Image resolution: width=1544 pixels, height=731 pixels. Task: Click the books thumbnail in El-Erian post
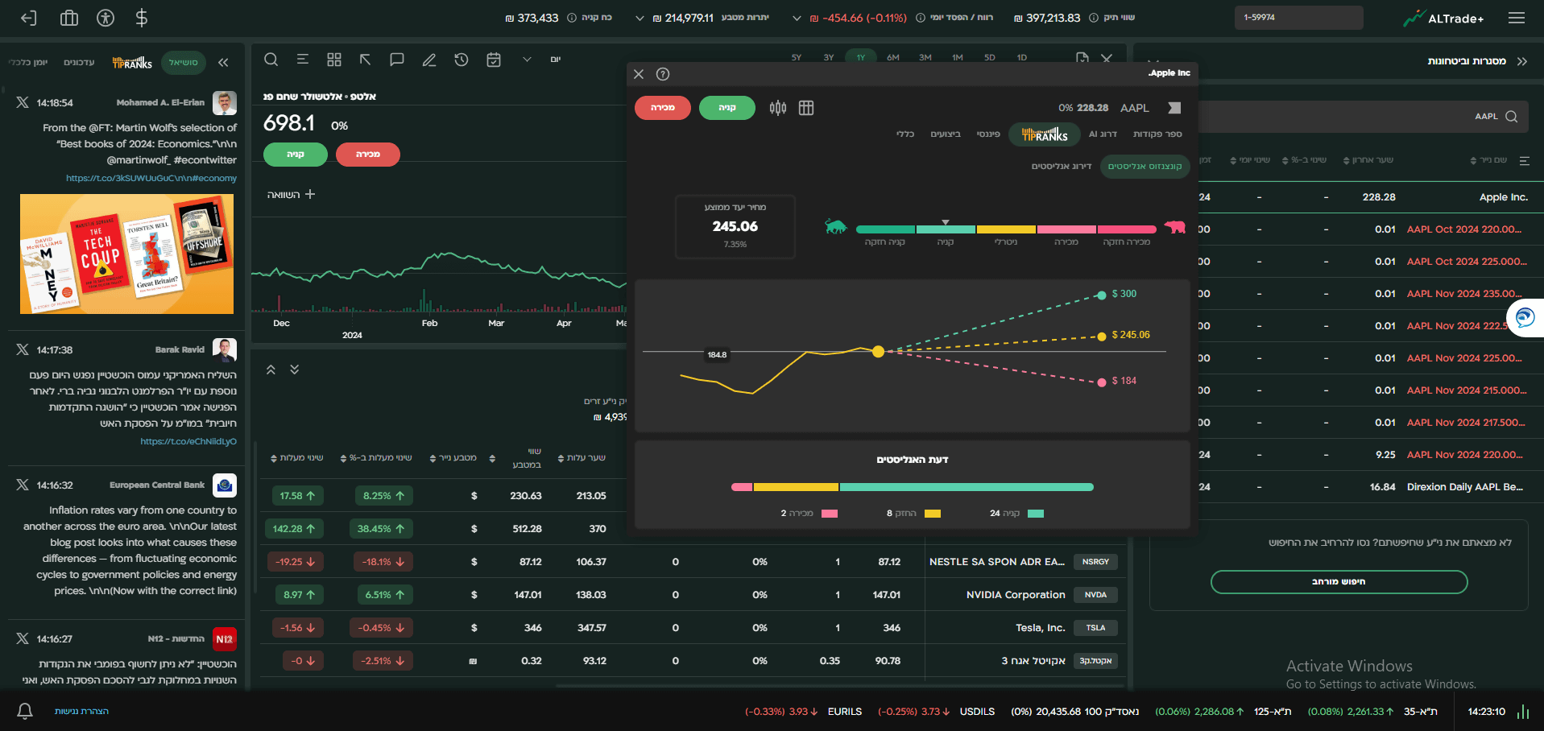pyautogui.click(x=126, y=254)
